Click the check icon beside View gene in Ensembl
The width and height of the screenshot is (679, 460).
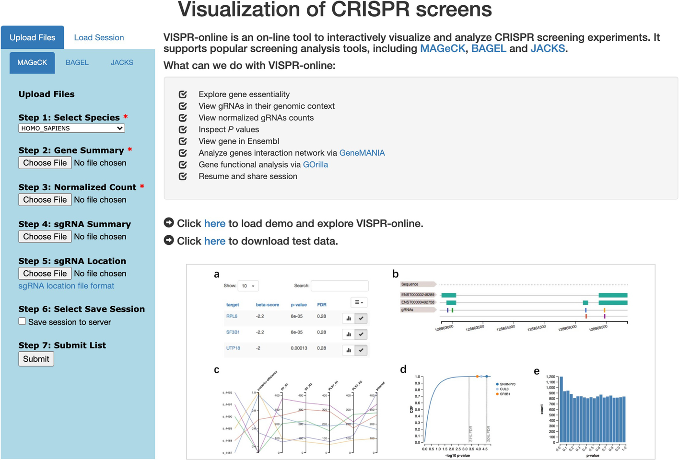point(183,141)
